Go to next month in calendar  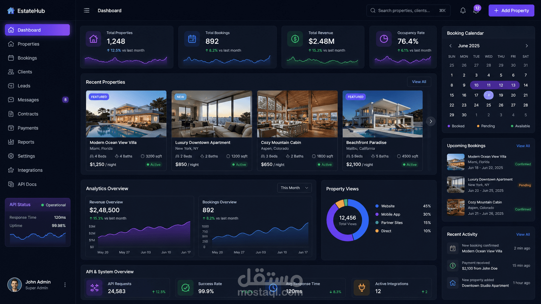coord(527,46)
